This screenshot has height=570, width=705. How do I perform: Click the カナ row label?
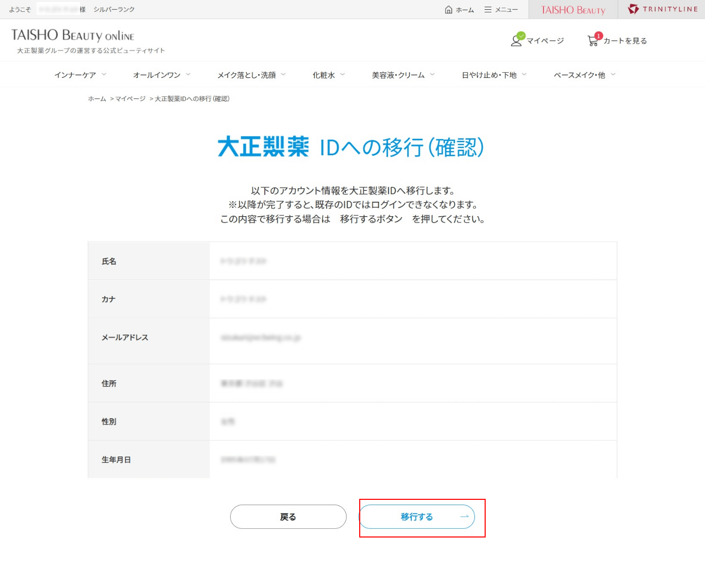[108, 299]
